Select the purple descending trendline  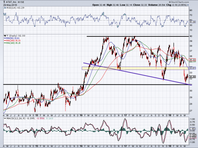[x=138, y=74]
